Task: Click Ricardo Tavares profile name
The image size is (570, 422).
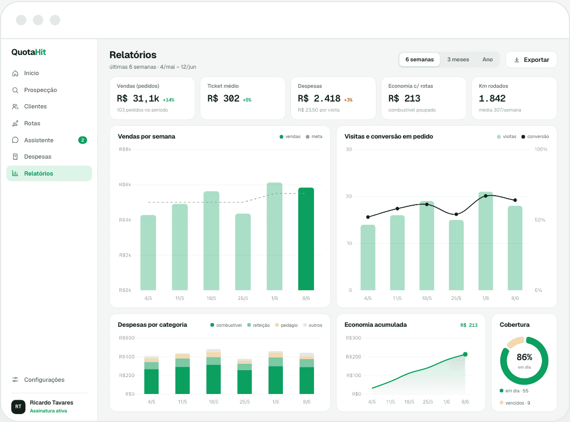Action: pos(51,402)
